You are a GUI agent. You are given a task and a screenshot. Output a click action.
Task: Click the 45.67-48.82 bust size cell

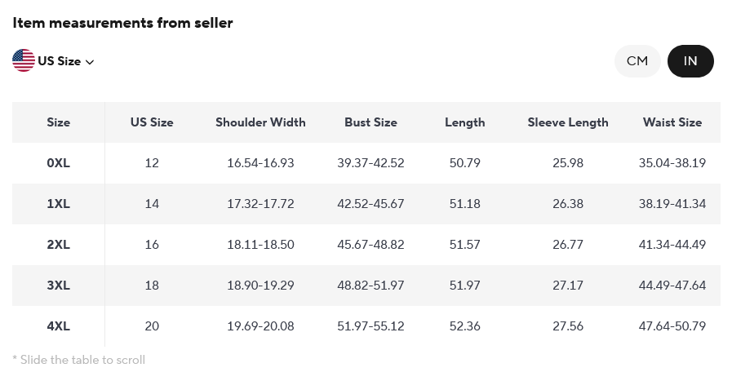click(x=370, y=245)
